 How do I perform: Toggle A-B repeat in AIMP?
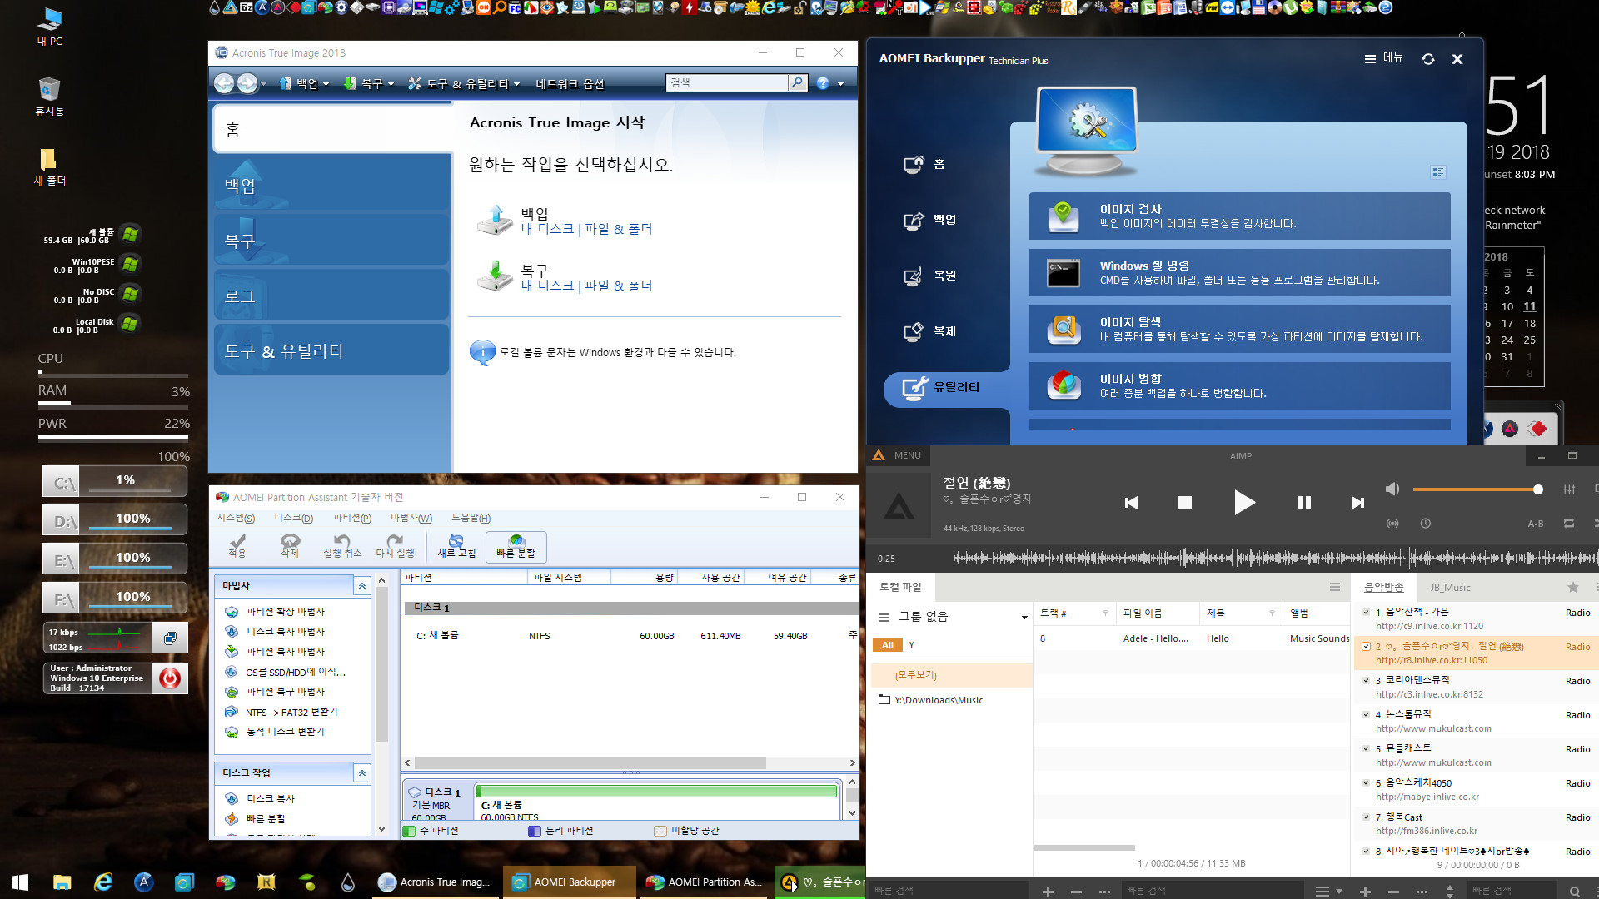coord(1536,524)
